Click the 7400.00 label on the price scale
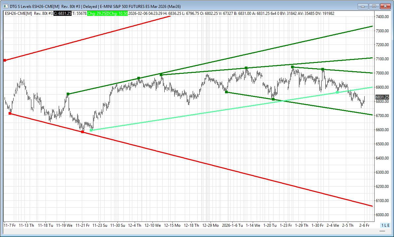The height and width of the screenshot is (237, 394). tap(382, 16)
